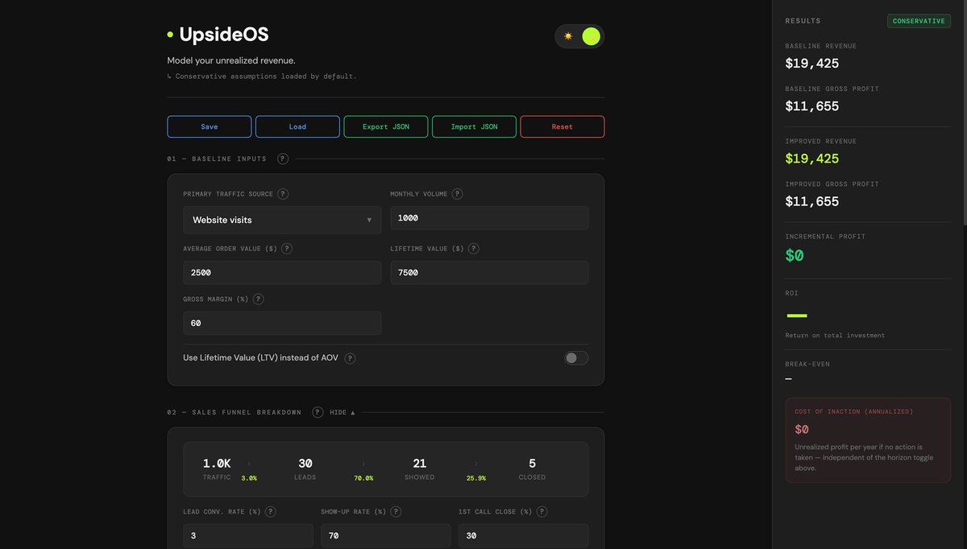
Task: Open help icon for Gross Margin
Action: [x=258, y=299]
